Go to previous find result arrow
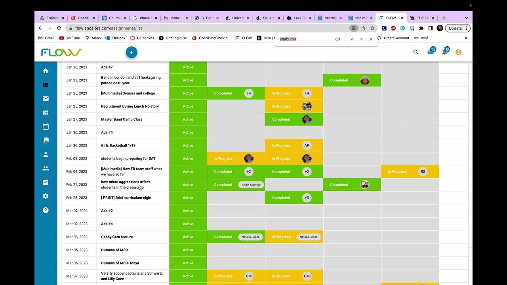The height and width of the screenshot is (285, 507). (352, 39)
